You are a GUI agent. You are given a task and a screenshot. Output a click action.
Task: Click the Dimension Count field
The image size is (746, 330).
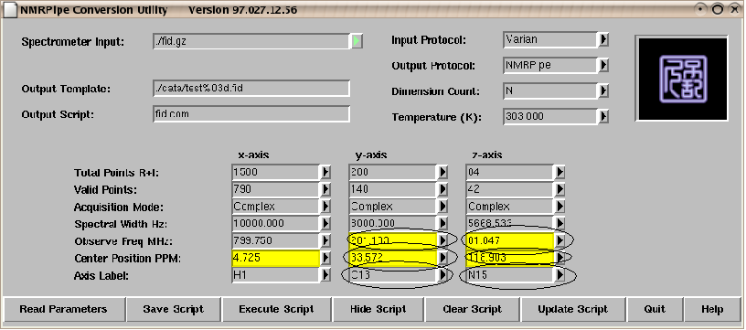(550, 90)
